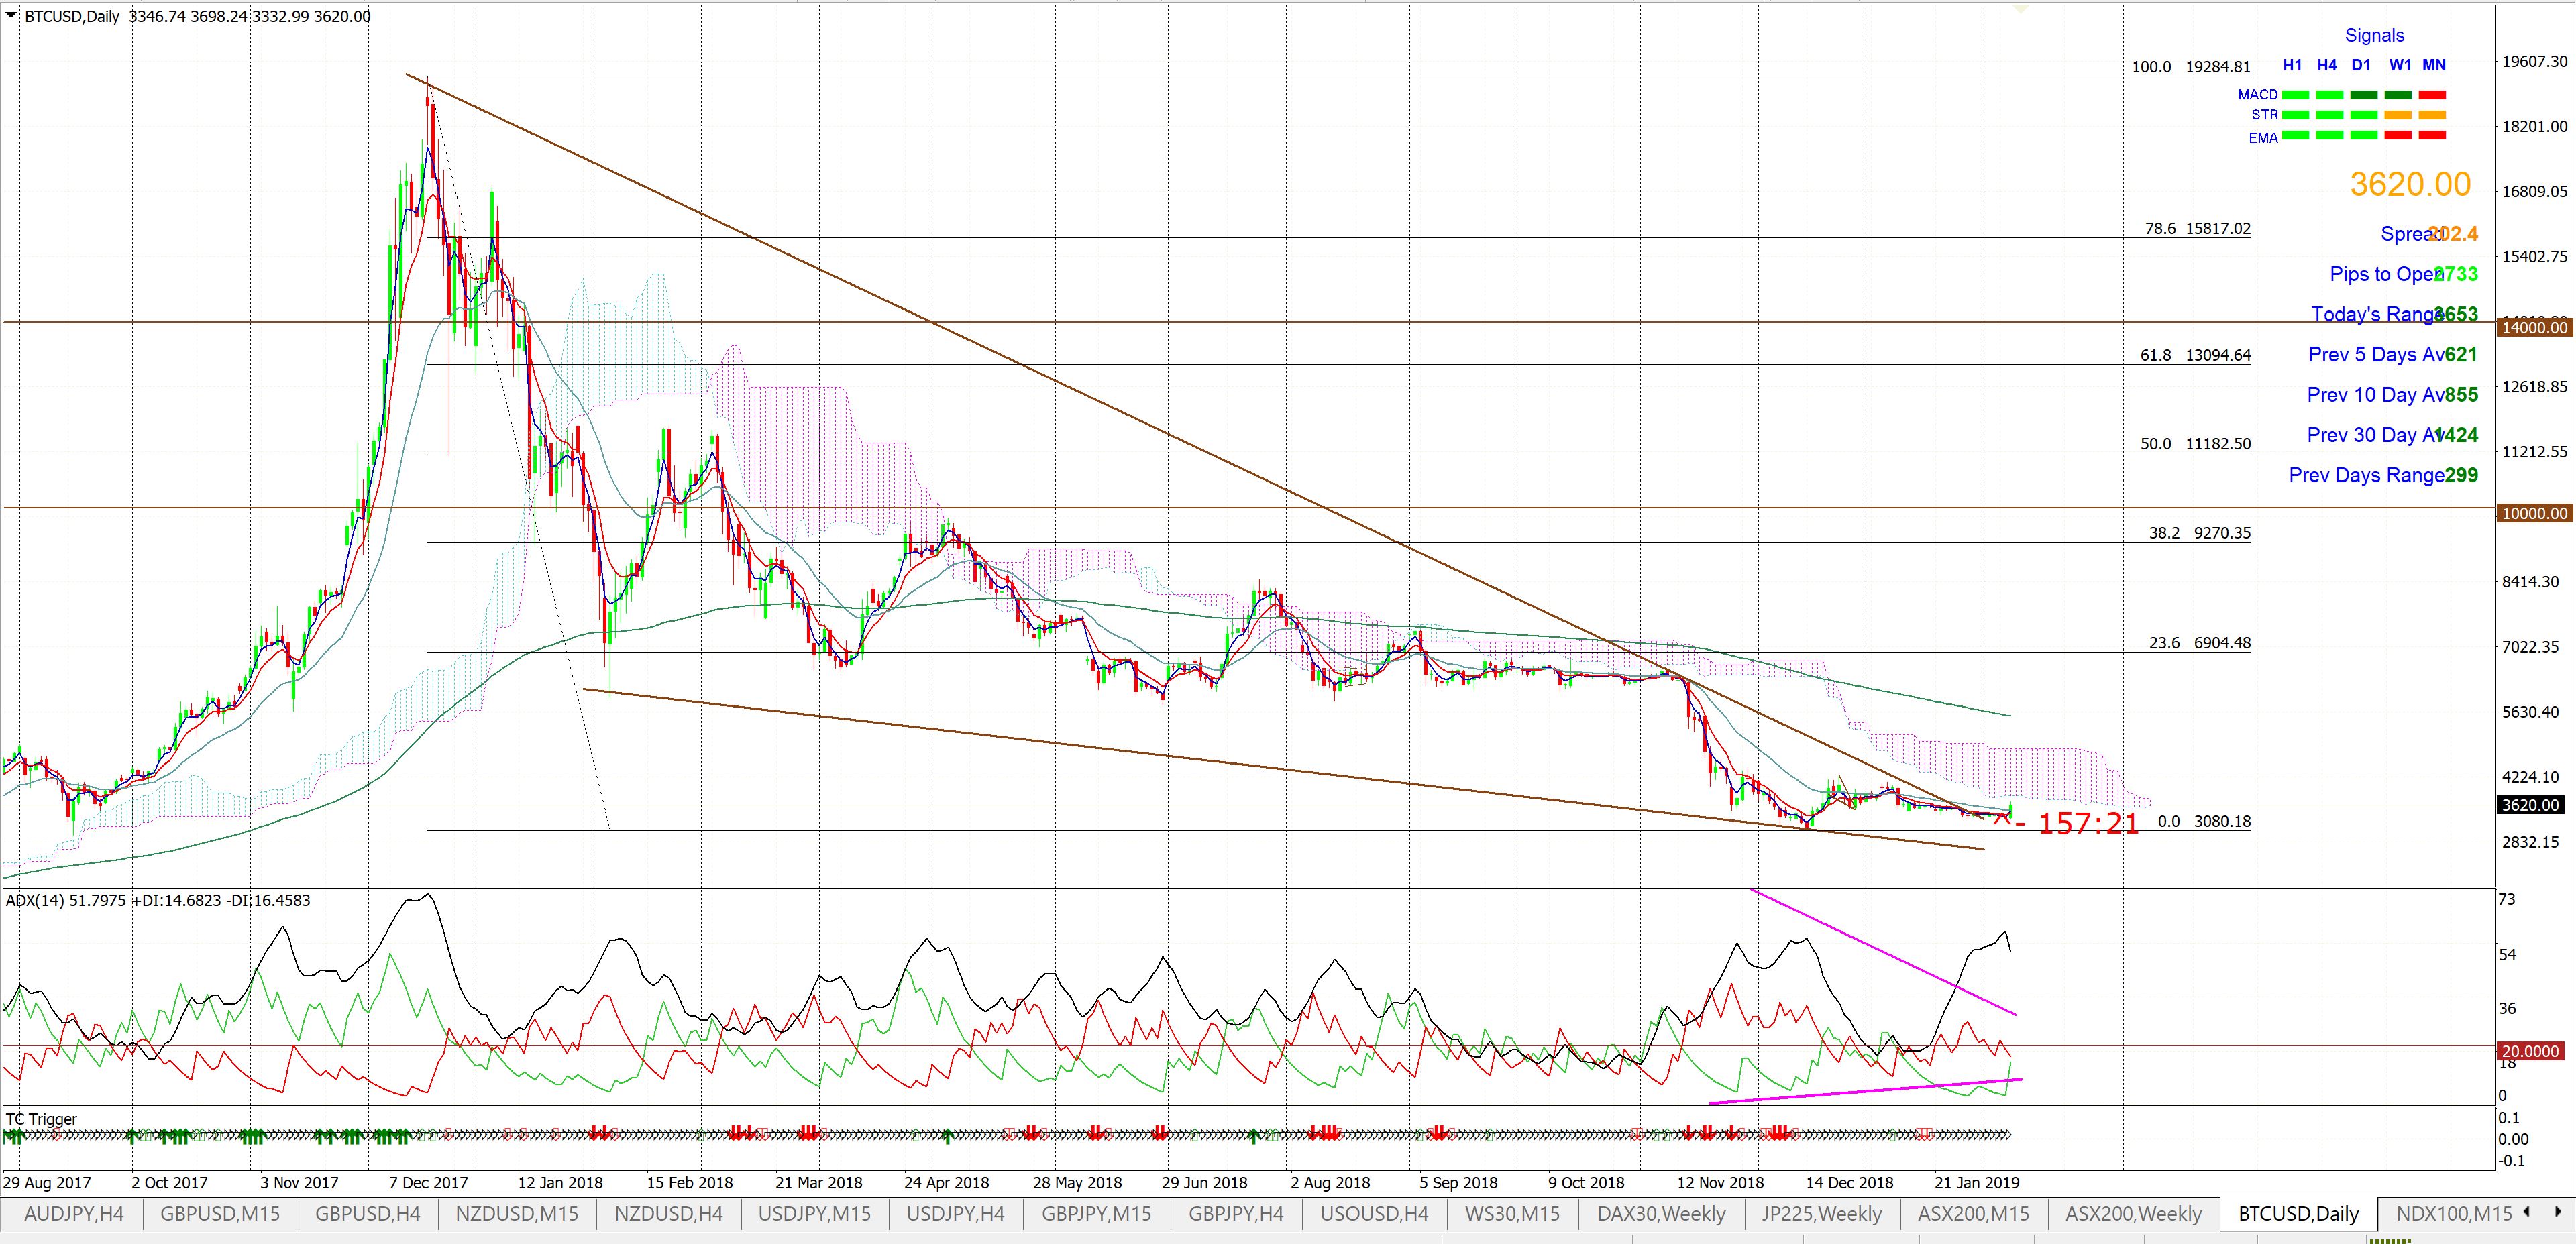Open the DAX30,Weekly tab

tap(1661, 1214)
